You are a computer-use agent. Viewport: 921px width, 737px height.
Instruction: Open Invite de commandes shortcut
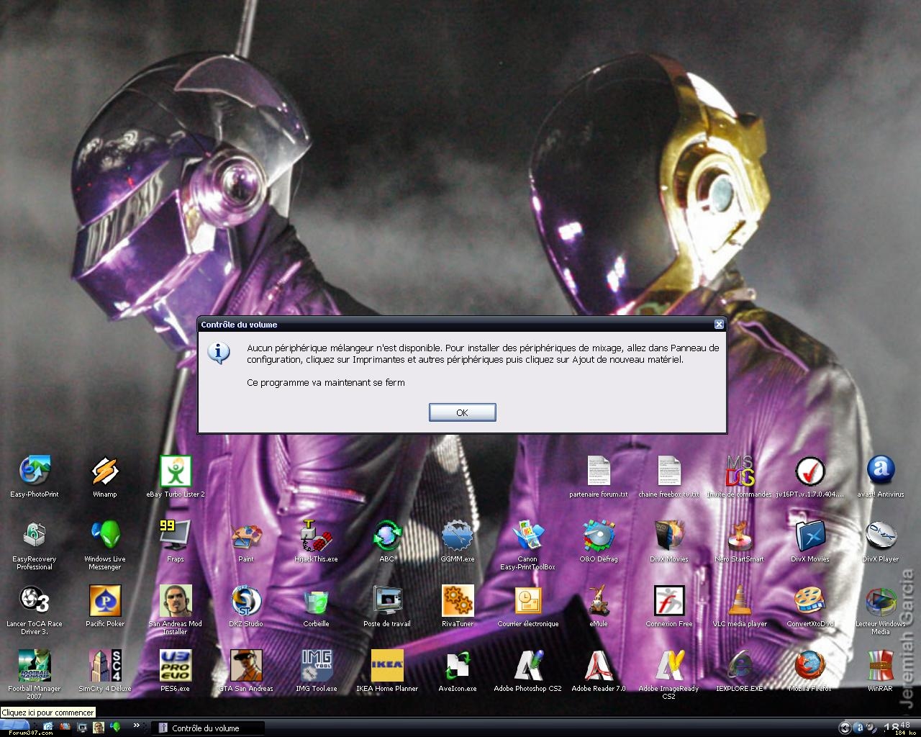click(x=739, y=476)
